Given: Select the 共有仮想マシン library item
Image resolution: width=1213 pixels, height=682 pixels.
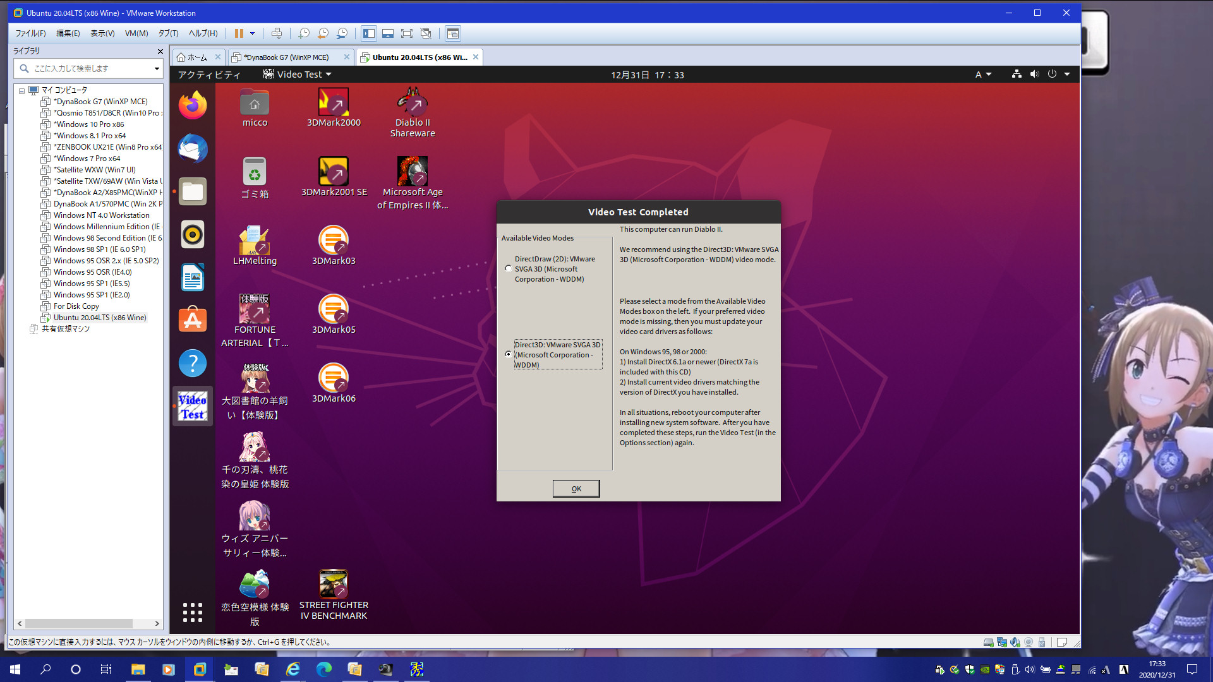Looking at the screenshot, I should coord(65,329).
